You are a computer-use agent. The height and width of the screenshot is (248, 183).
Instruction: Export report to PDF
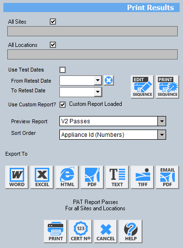pyautogui.click(x=92, y=177)
